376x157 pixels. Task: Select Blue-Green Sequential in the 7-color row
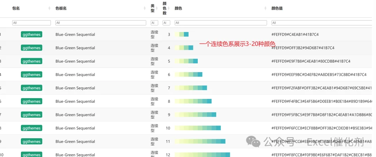click(x=75, y=88)
